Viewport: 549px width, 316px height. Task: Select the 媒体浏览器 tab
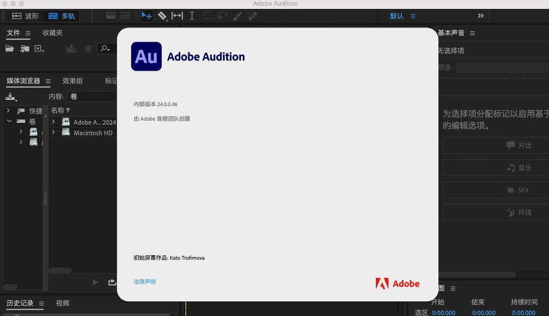pyautogui.click(x=24, y=81)
